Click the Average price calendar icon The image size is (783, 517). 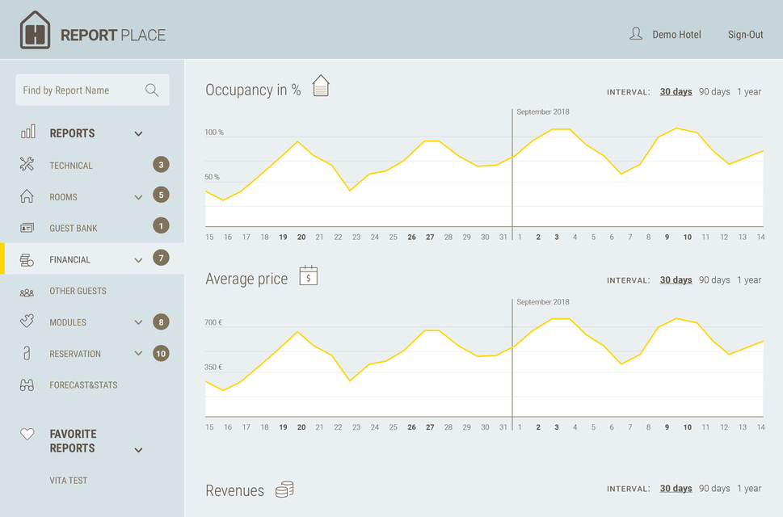tap(308, 275)
